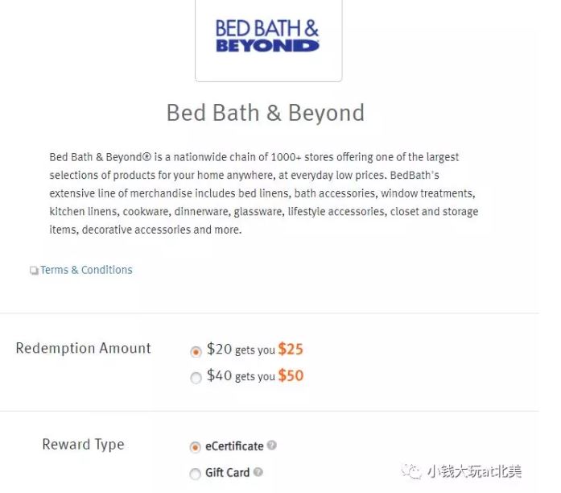Select the $40 redemption radio button

pyautogui.click(x=196, y=377)
